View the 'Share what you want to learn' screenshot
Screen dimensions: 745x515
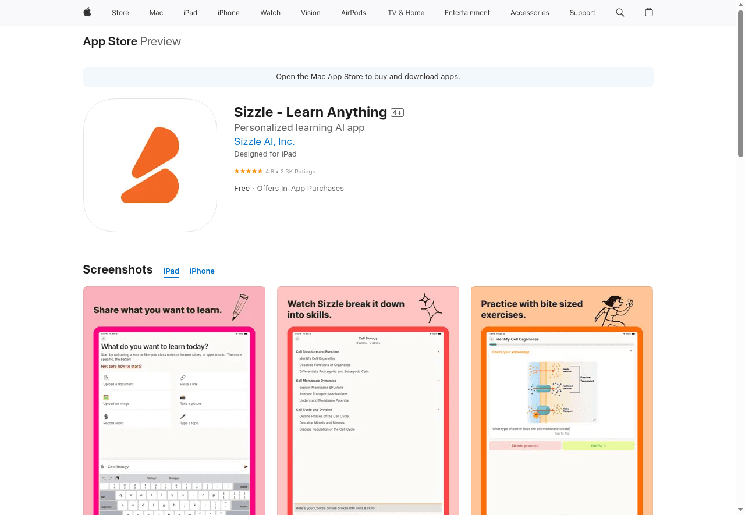[x=174, y=400]
